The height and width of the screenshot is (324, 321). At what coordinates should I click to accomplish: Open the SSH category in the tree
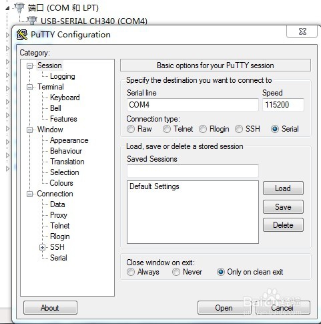pos(57,247)
